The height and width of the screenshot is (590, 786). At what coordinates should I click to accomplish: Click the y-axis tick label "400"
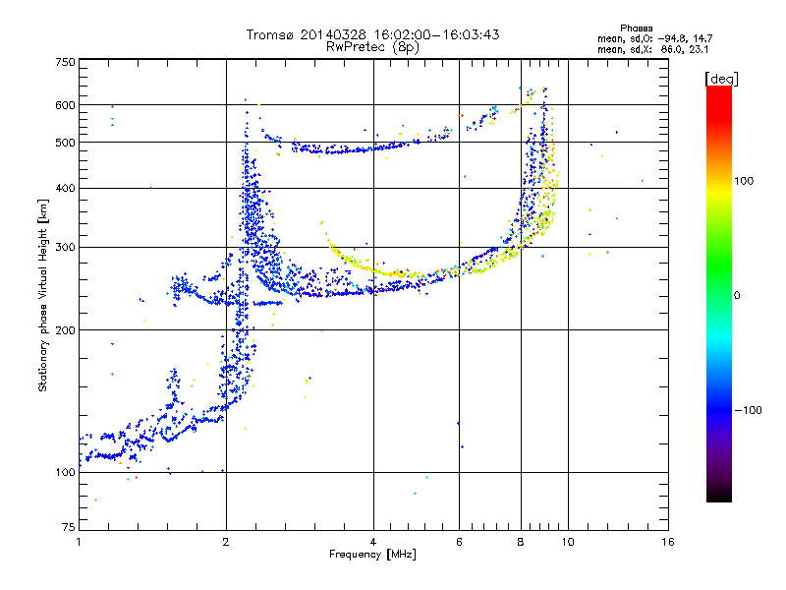click(x=65, y=189)
